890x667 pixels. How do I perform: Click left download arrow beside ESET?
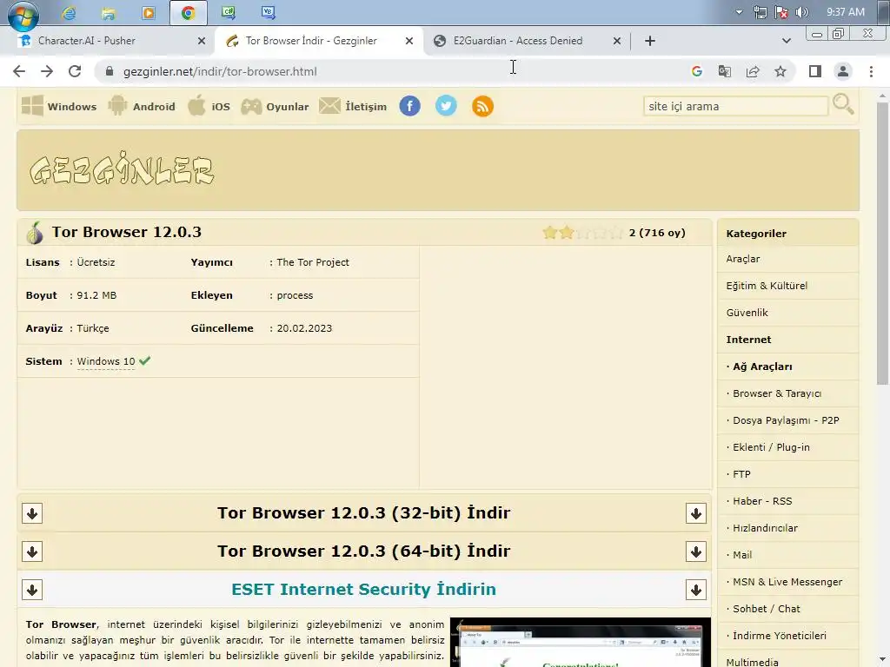[32, 590]
